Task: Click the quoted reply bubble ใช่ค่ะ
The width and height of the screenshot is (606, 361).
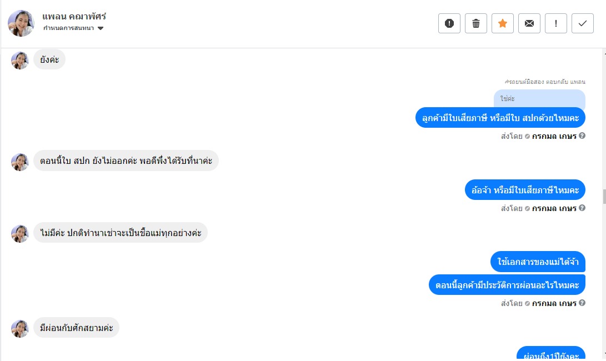Action: [x=539, y=98]
